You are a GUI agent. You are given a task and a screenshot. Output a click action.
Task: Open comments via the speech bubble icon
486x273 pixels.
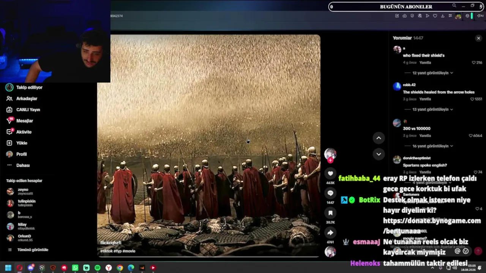(330, 193)
